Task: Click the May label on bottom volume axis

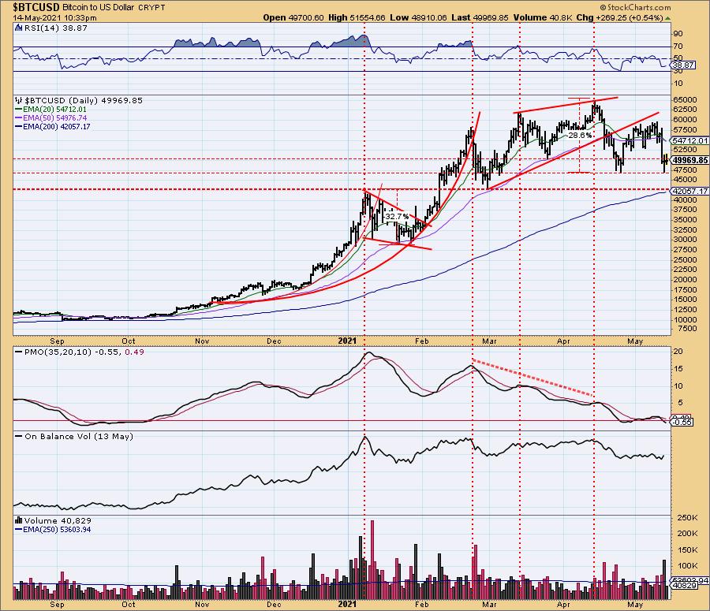Action: 635,604
